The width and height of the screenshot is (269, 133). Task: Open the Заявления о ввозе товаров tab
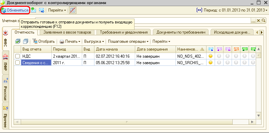pyautogui.click(x=67, y=32)
